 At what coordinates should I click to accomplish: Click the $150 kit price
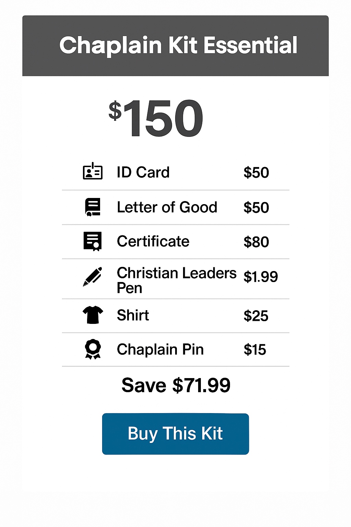(156, 119)
